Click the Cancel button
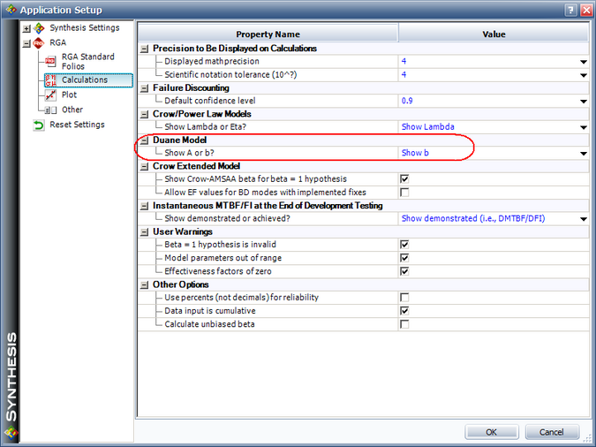 tap(552, 432)
